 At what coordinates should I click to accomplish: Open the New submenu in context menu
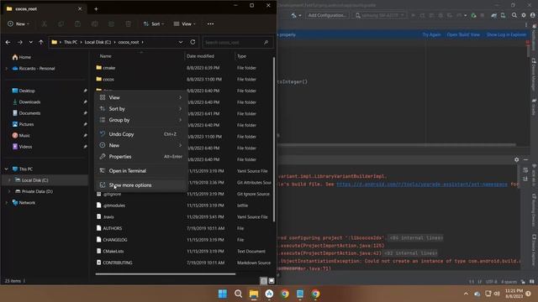[x=141, y=145]
